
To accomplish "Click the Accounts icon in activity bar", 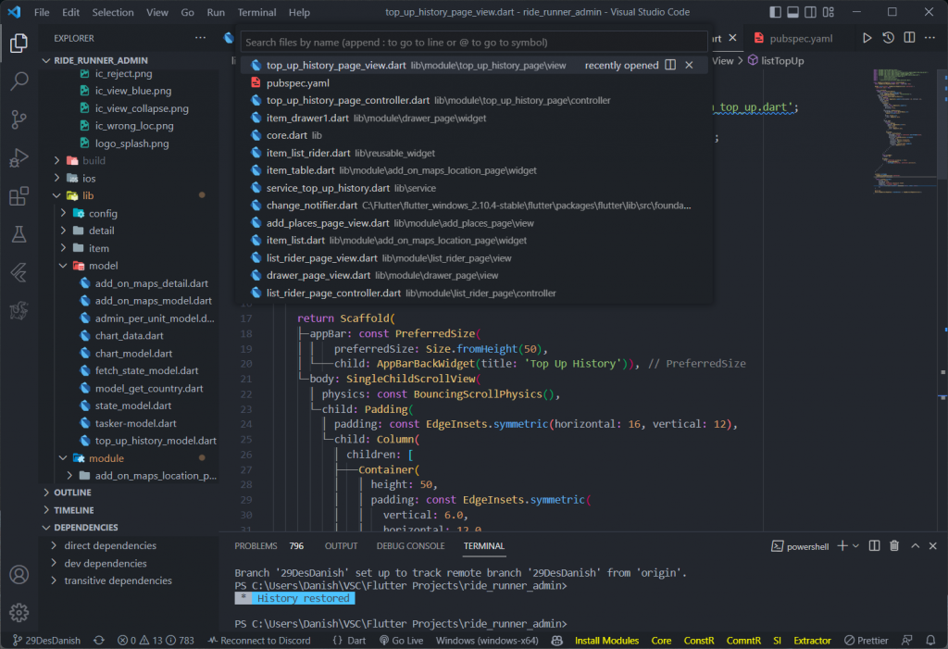I will [19, 574].
